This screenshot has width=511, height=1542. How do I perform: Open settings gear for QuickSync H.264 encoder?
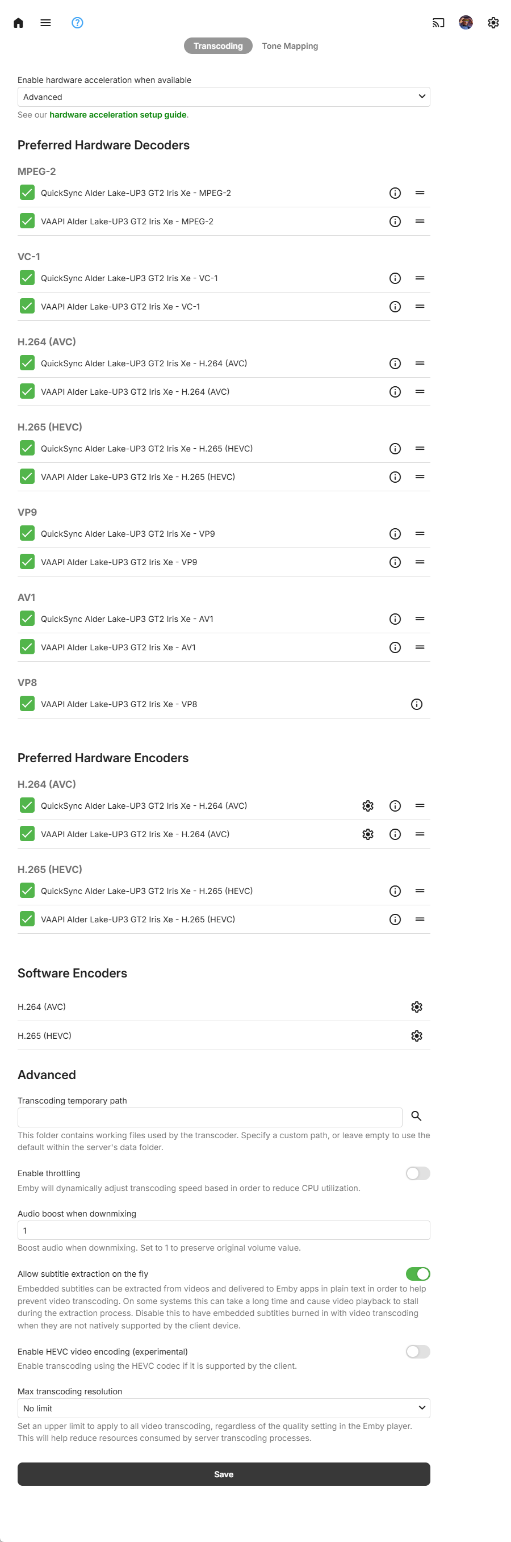(367, 806)
